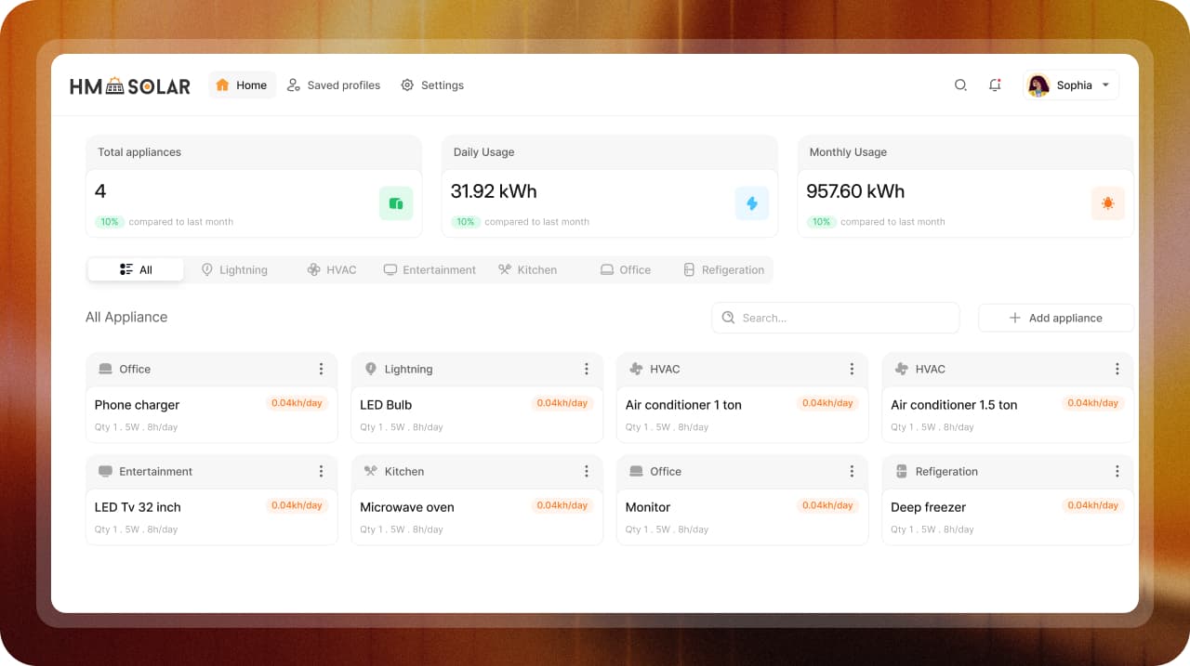This screenshot has width=1190, height=666.
Task: Click the Refrigeration fridge filter icon
Action: [689, 269]
